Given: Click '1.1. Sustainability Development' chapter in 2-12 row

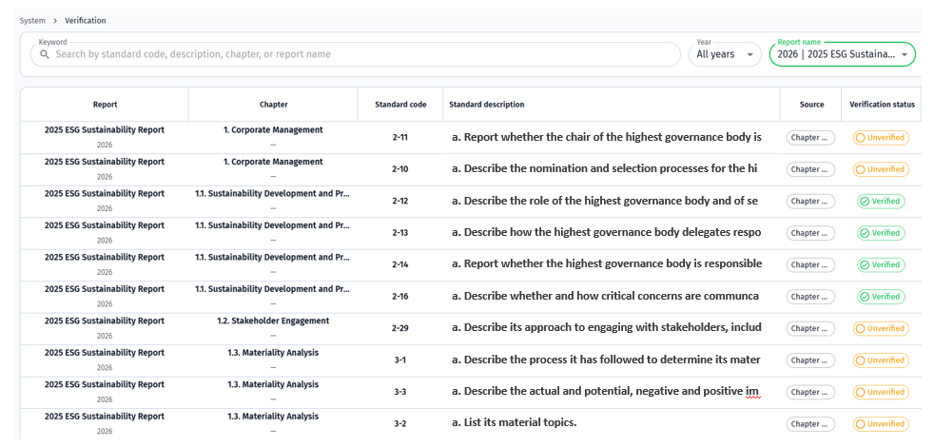Looking at the screenshot, I should pyautogui.click(x=273, y=194).
